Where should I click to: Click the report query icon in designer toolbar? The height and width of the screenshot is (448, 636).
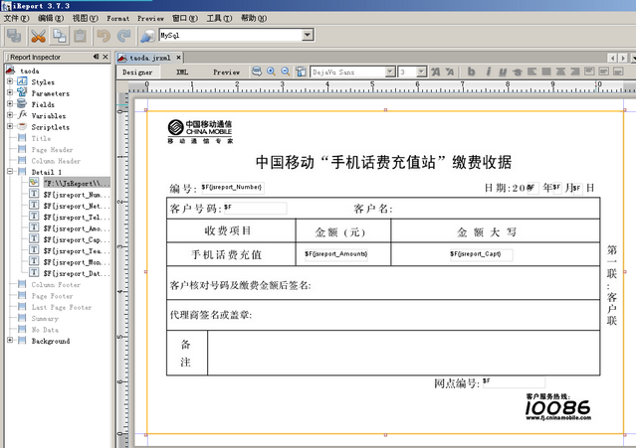pos(257,72)
